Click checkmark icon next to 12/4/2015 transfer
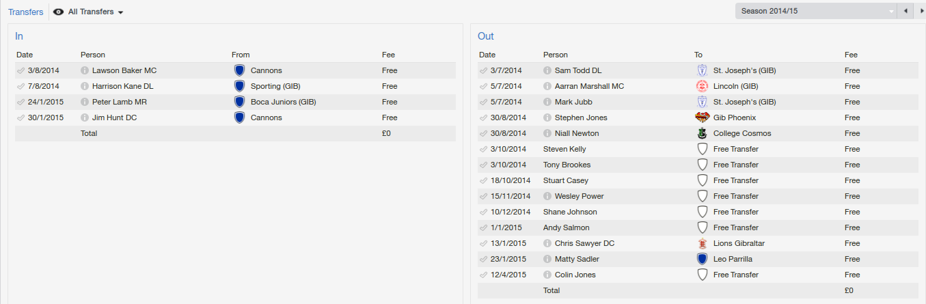The height and width of the screenshot is (304, 926). click(484, 275)
